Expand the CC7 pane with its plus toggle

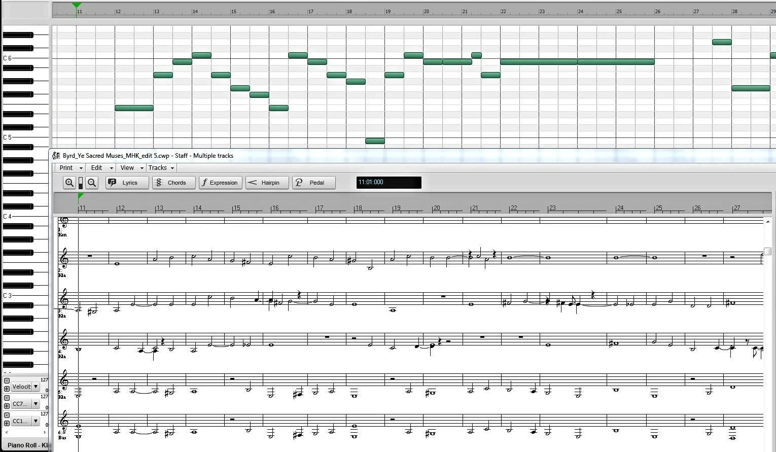[x=6, y=406]
